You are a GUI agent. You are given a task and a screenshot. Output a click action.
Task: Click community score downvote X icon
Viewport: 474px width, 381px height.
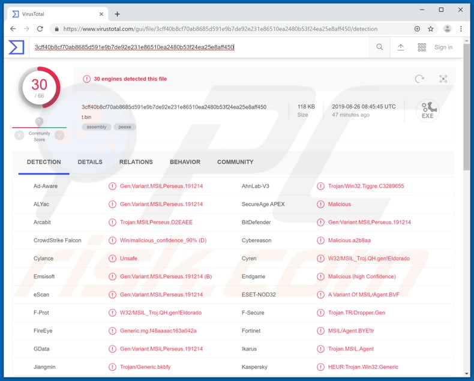click(19, 135)
